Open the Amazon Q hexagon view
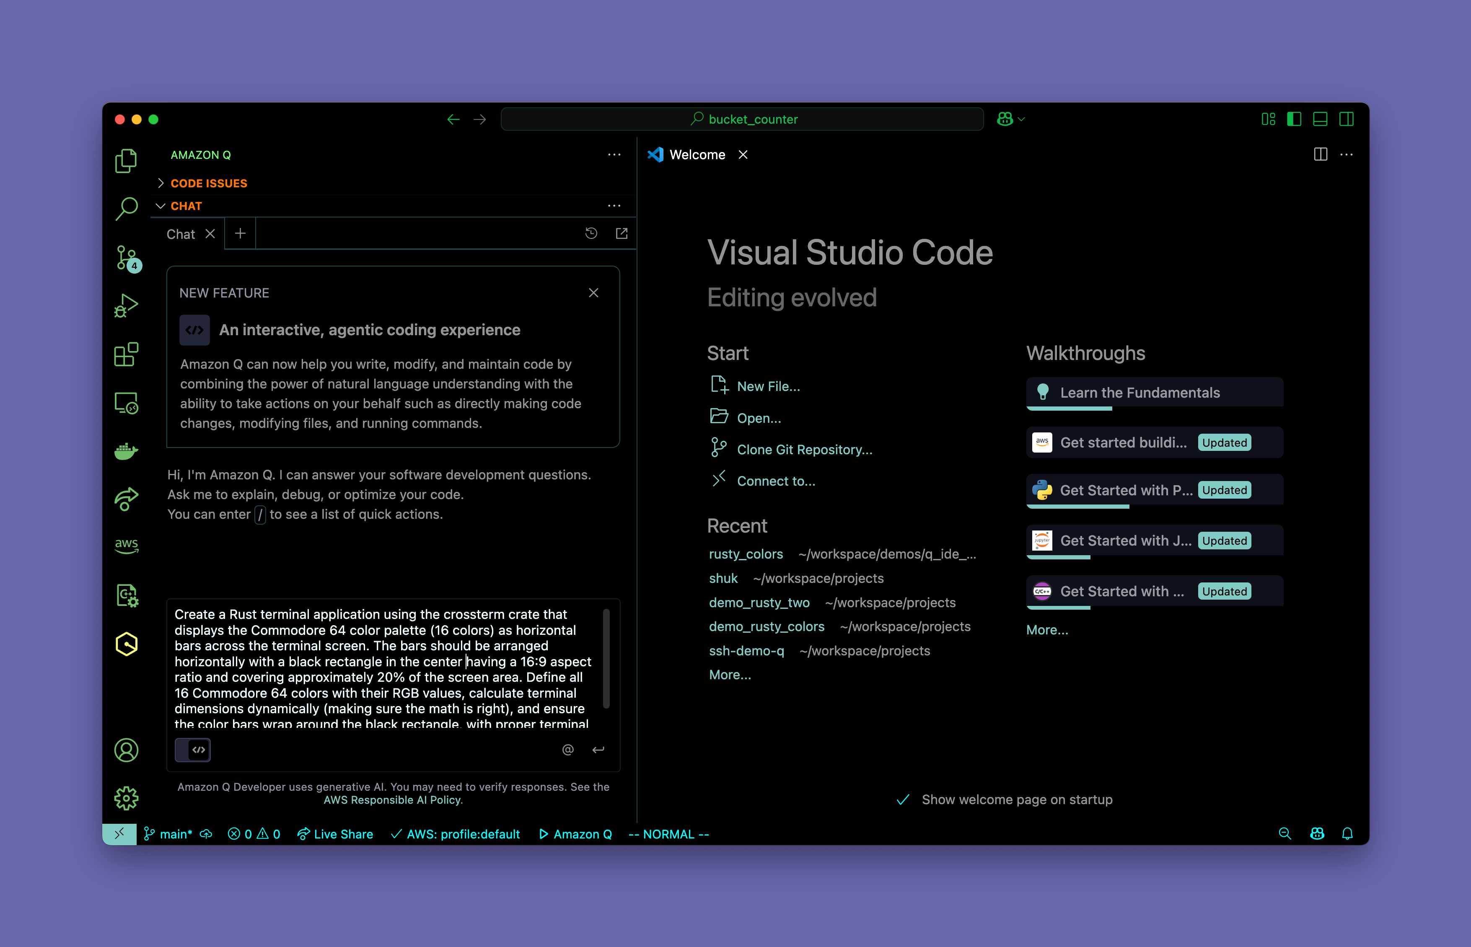Image resolution: width=1471 pixels, height=947 pixels. coord(127,644)
